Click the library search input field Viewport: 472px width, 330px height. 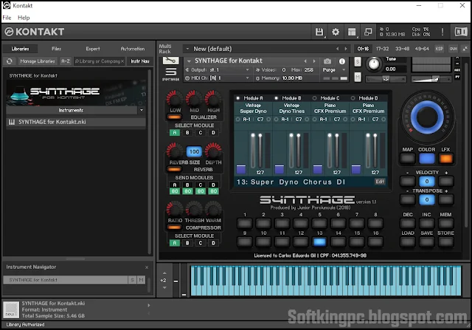[100, 61]
